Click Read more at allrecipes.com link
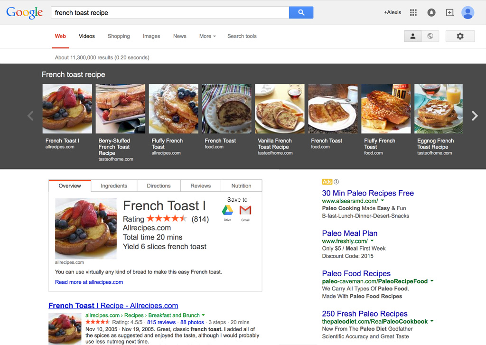Viewport: 486px width, 345px height. tap(89, 282)
